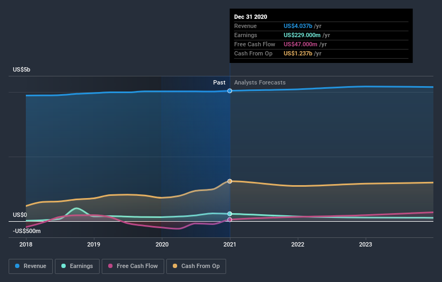
Task: Click the 2018 x-axis label
Action: pyautogui.click(x=26, y=244)
